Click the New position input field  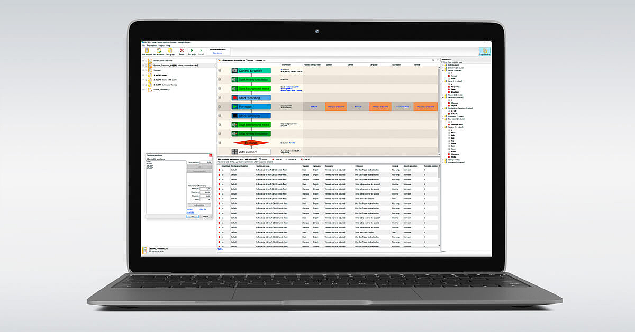tap(205, 162)
